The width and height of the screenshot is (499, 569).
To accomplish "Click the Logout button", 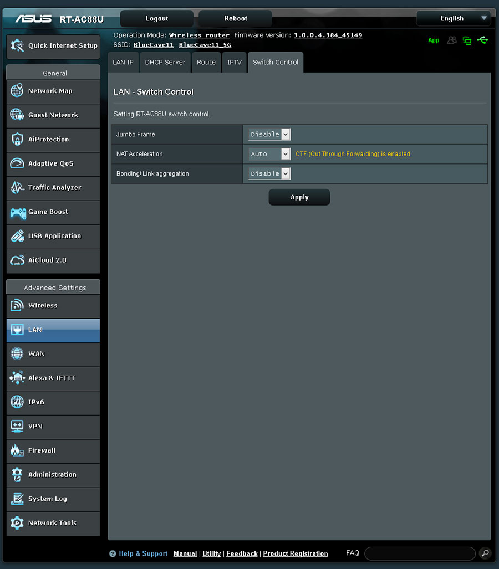I will click(156, 18).
